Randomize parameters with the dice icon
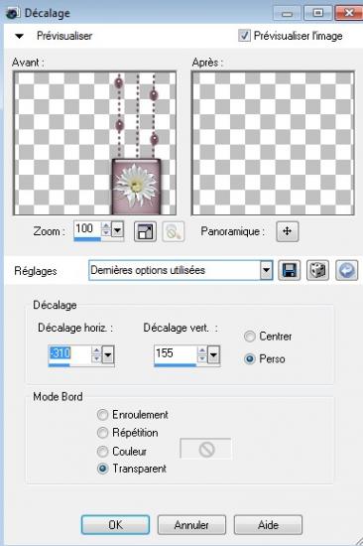Image resolution: width=363 pixels, height=546 pixels. 317,270
